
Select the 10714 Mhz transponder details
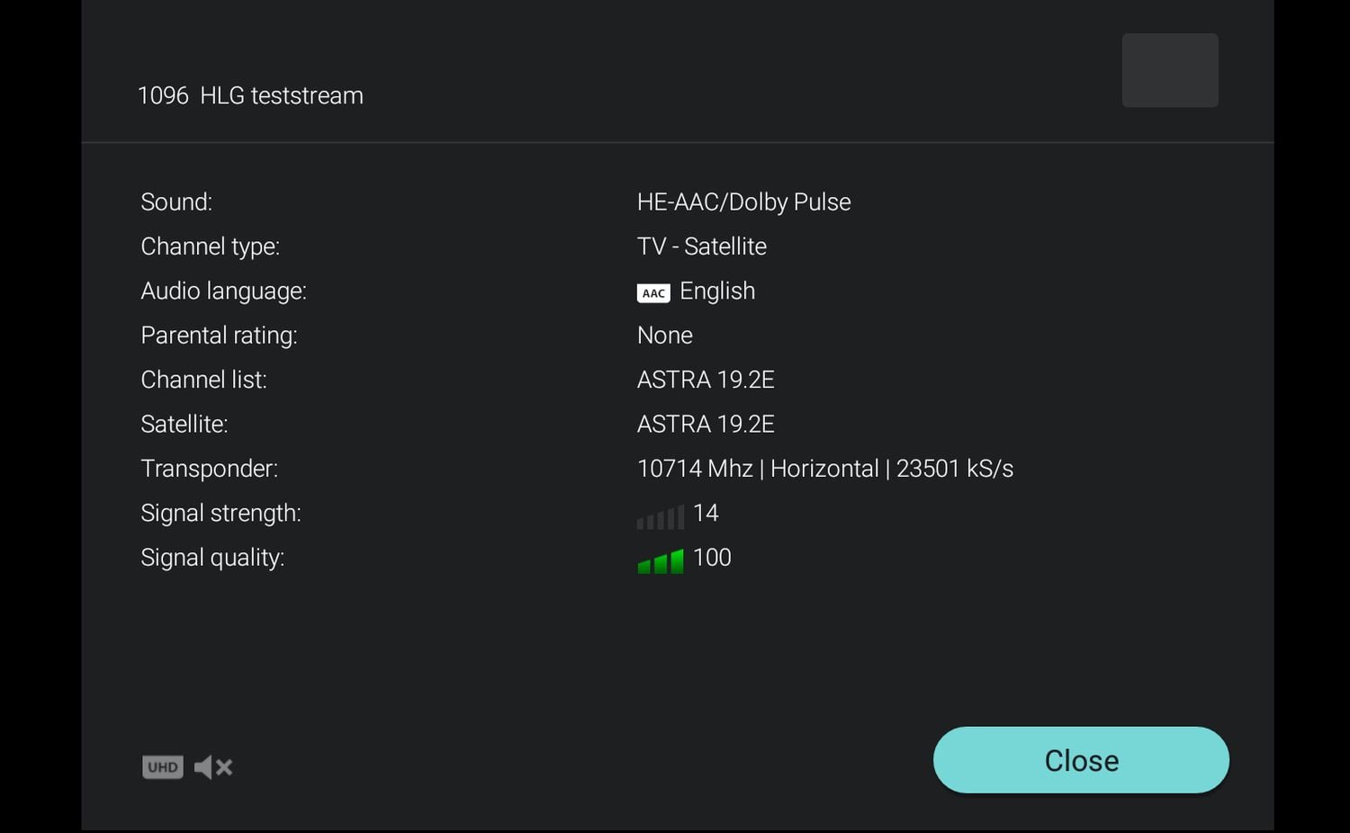824,469
